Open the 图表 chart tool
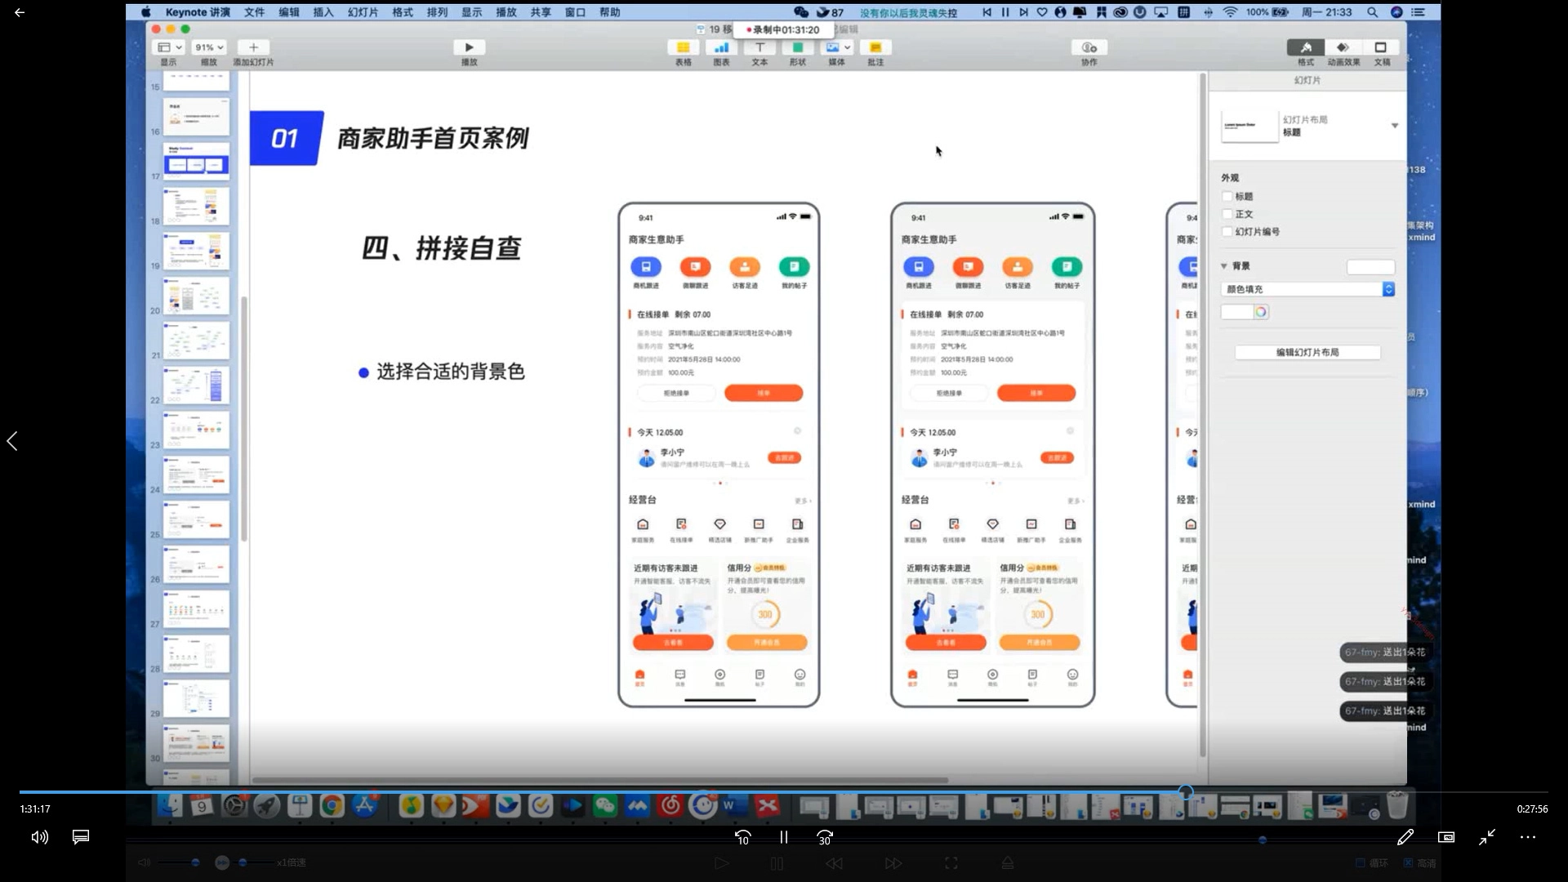This screenshot has height=882, width=1568. [721, 47]
